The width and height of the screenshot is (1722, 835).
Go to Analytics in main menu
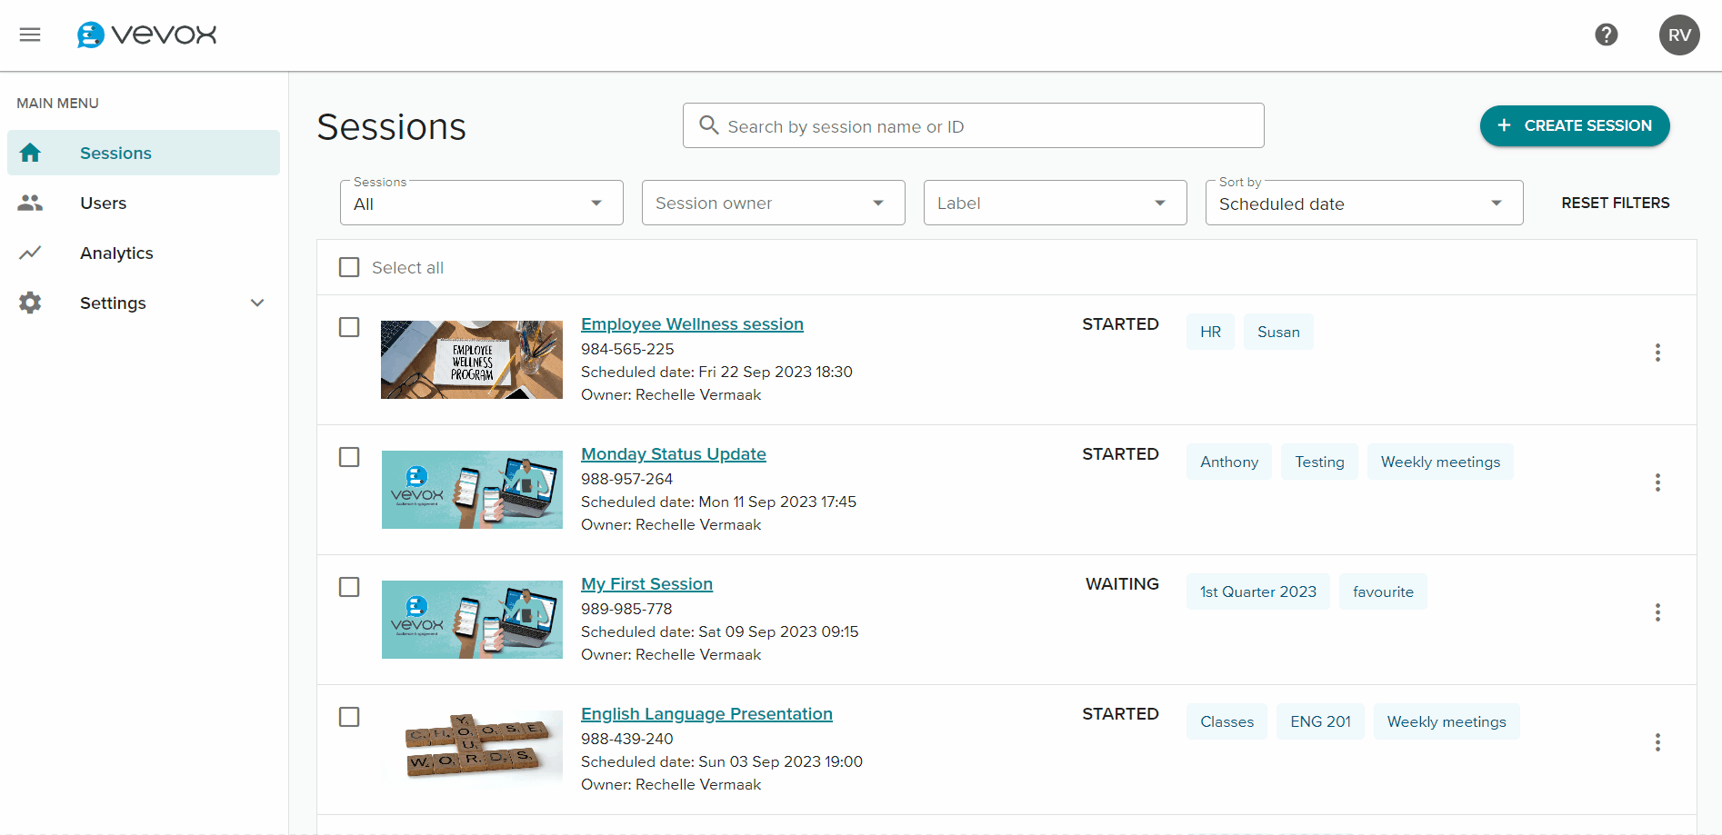(144, 253)
